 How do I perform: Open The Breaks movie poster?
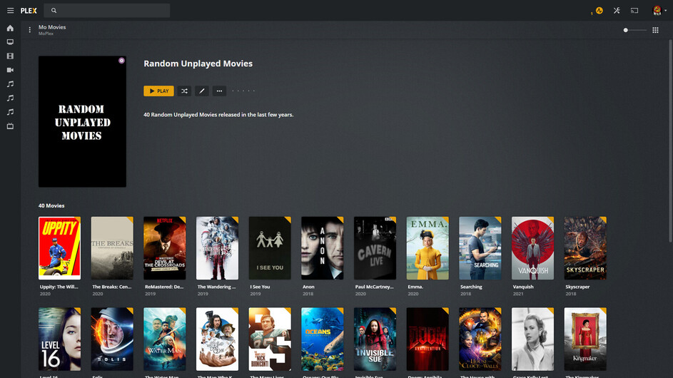point(112,248)
